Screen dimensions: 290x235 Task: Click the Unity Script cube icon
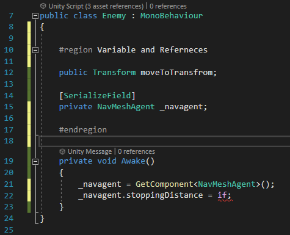(x=43, y=6)
